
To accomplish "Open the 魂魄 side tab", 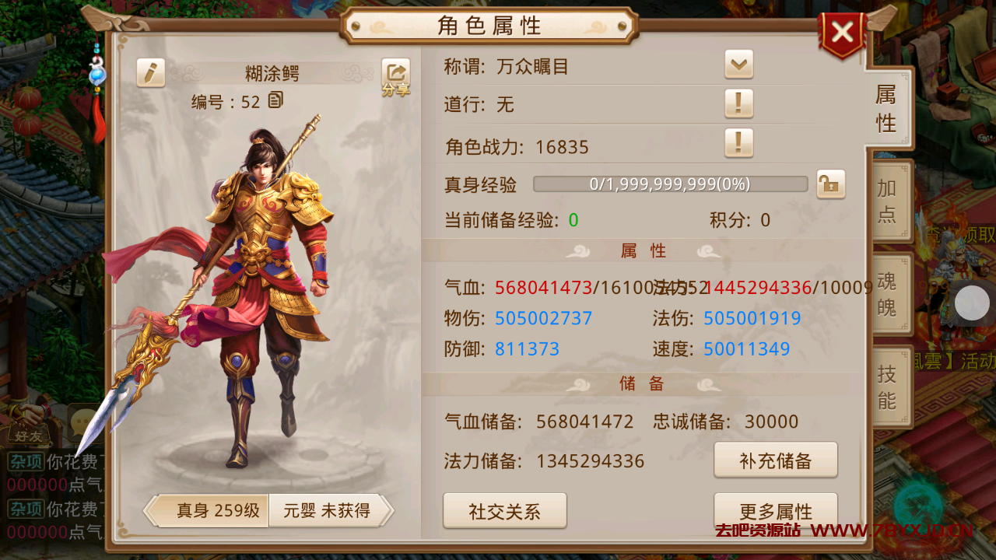I will pos(888,294).
